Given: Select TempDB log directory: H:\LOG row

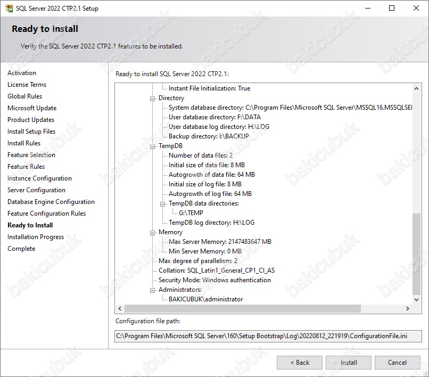Looking at the screenshot, I should pos(211,223).
